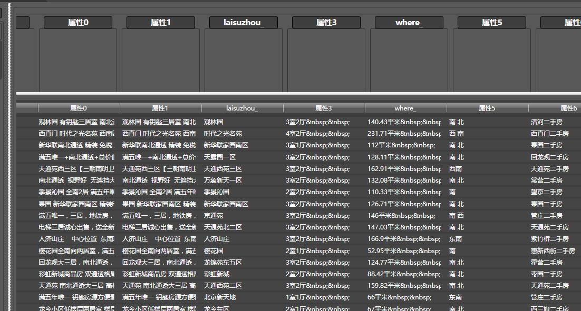Click the where_ field header button
This screenshot has width=581, height=311.
click(x=409, y=22)
